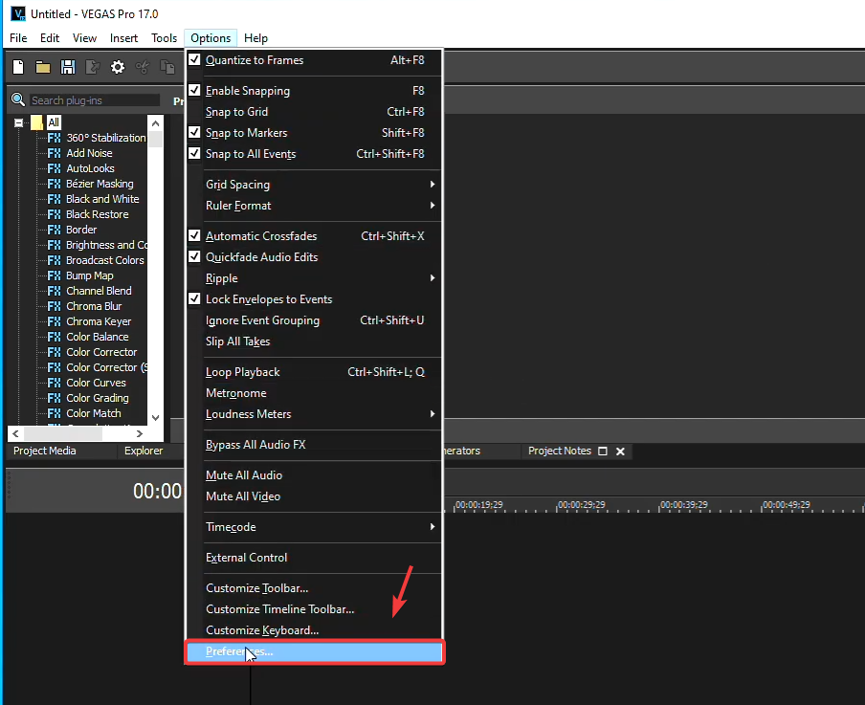Image resolution: width=865 pixels, height=705 pixels.
Task: Close the Project Notes tab
Action: (621, 452)
